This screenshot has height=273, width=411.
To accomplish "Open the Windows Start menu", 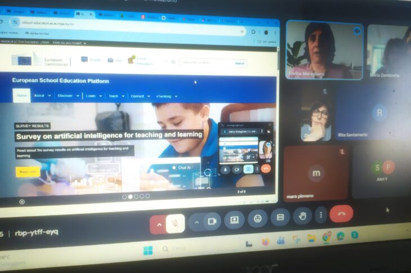I will click(x=148, y=250).
